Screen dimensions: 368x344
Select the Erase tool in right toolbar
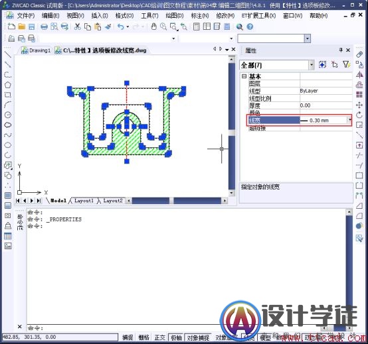[x=359, y=54]
